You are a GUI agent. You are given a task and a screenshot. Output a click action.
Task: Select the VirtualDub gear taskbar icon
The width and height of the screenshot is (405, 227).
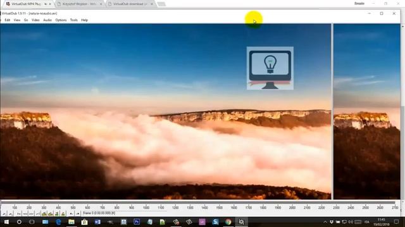[241, 222]
